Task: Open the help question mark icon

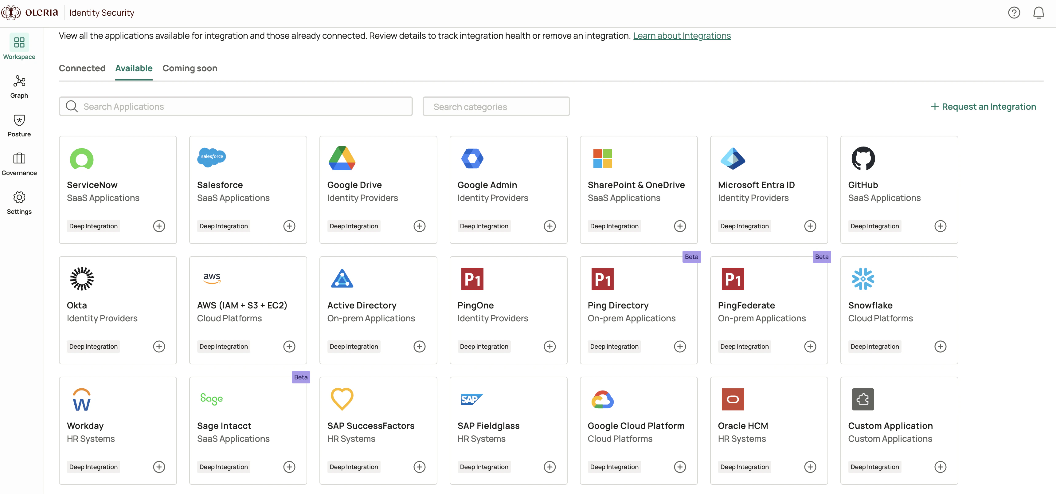Action: point(1014,13)
